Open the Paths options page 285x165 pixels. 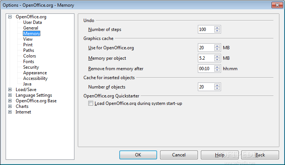coord(28,50)
